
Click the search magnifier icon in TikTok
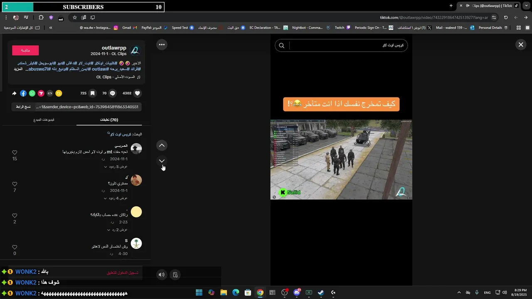click(281, 46)
